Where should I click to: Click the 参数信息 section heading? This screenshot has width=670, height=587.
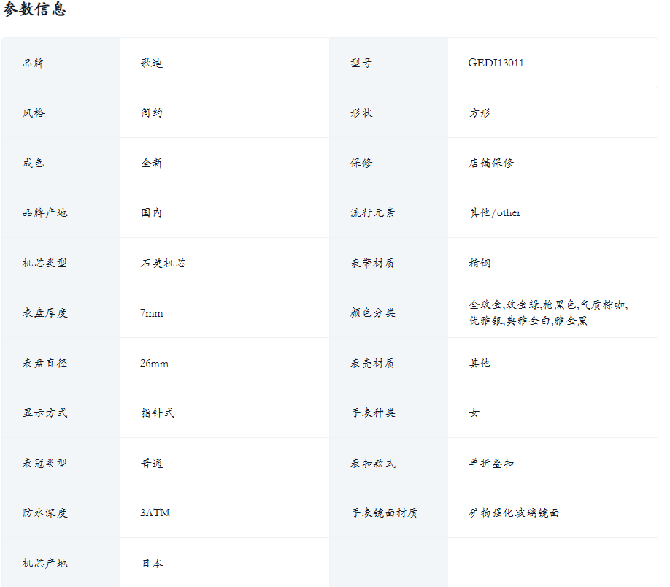pyautogui.click(x=35, y=10)
